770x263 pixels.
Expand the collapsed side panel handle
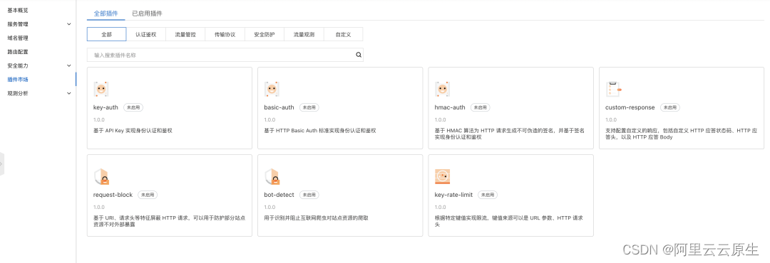(x=2, y=163)
